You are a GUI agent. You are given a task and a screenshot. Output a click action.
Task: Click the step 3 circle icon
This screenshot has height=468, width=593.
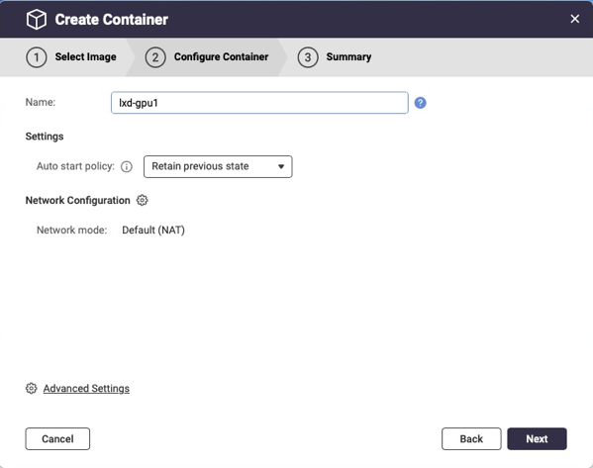(x=308, y=57)
